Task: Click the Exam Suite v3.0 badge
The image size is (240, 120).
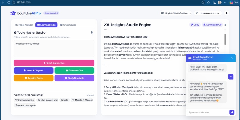Action: pos(51,13)
